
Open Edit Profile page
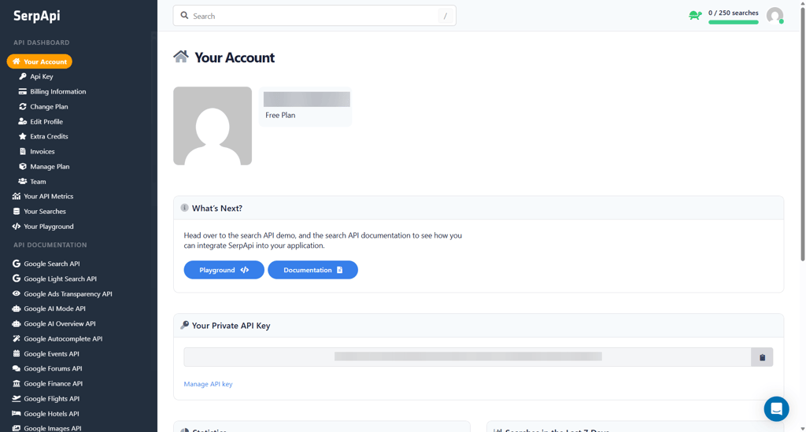pyautogui.click(x=46, y=122)
